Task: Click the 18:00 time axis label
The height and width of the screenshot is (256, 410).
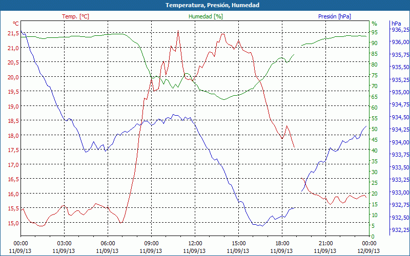Action: coord(282,244)
